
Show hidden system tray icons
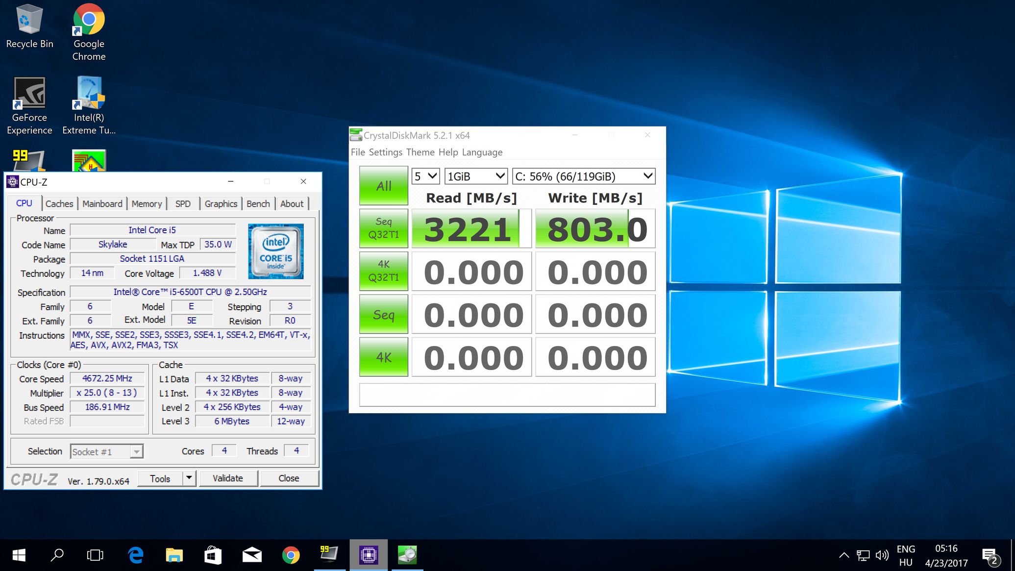844,555
